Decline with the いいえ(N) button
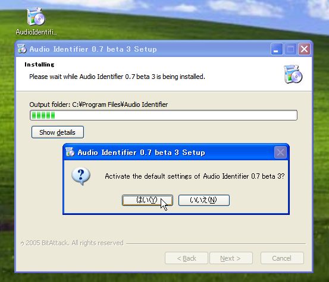Screen dimensions: 329x282 click(x=204, y=200)
